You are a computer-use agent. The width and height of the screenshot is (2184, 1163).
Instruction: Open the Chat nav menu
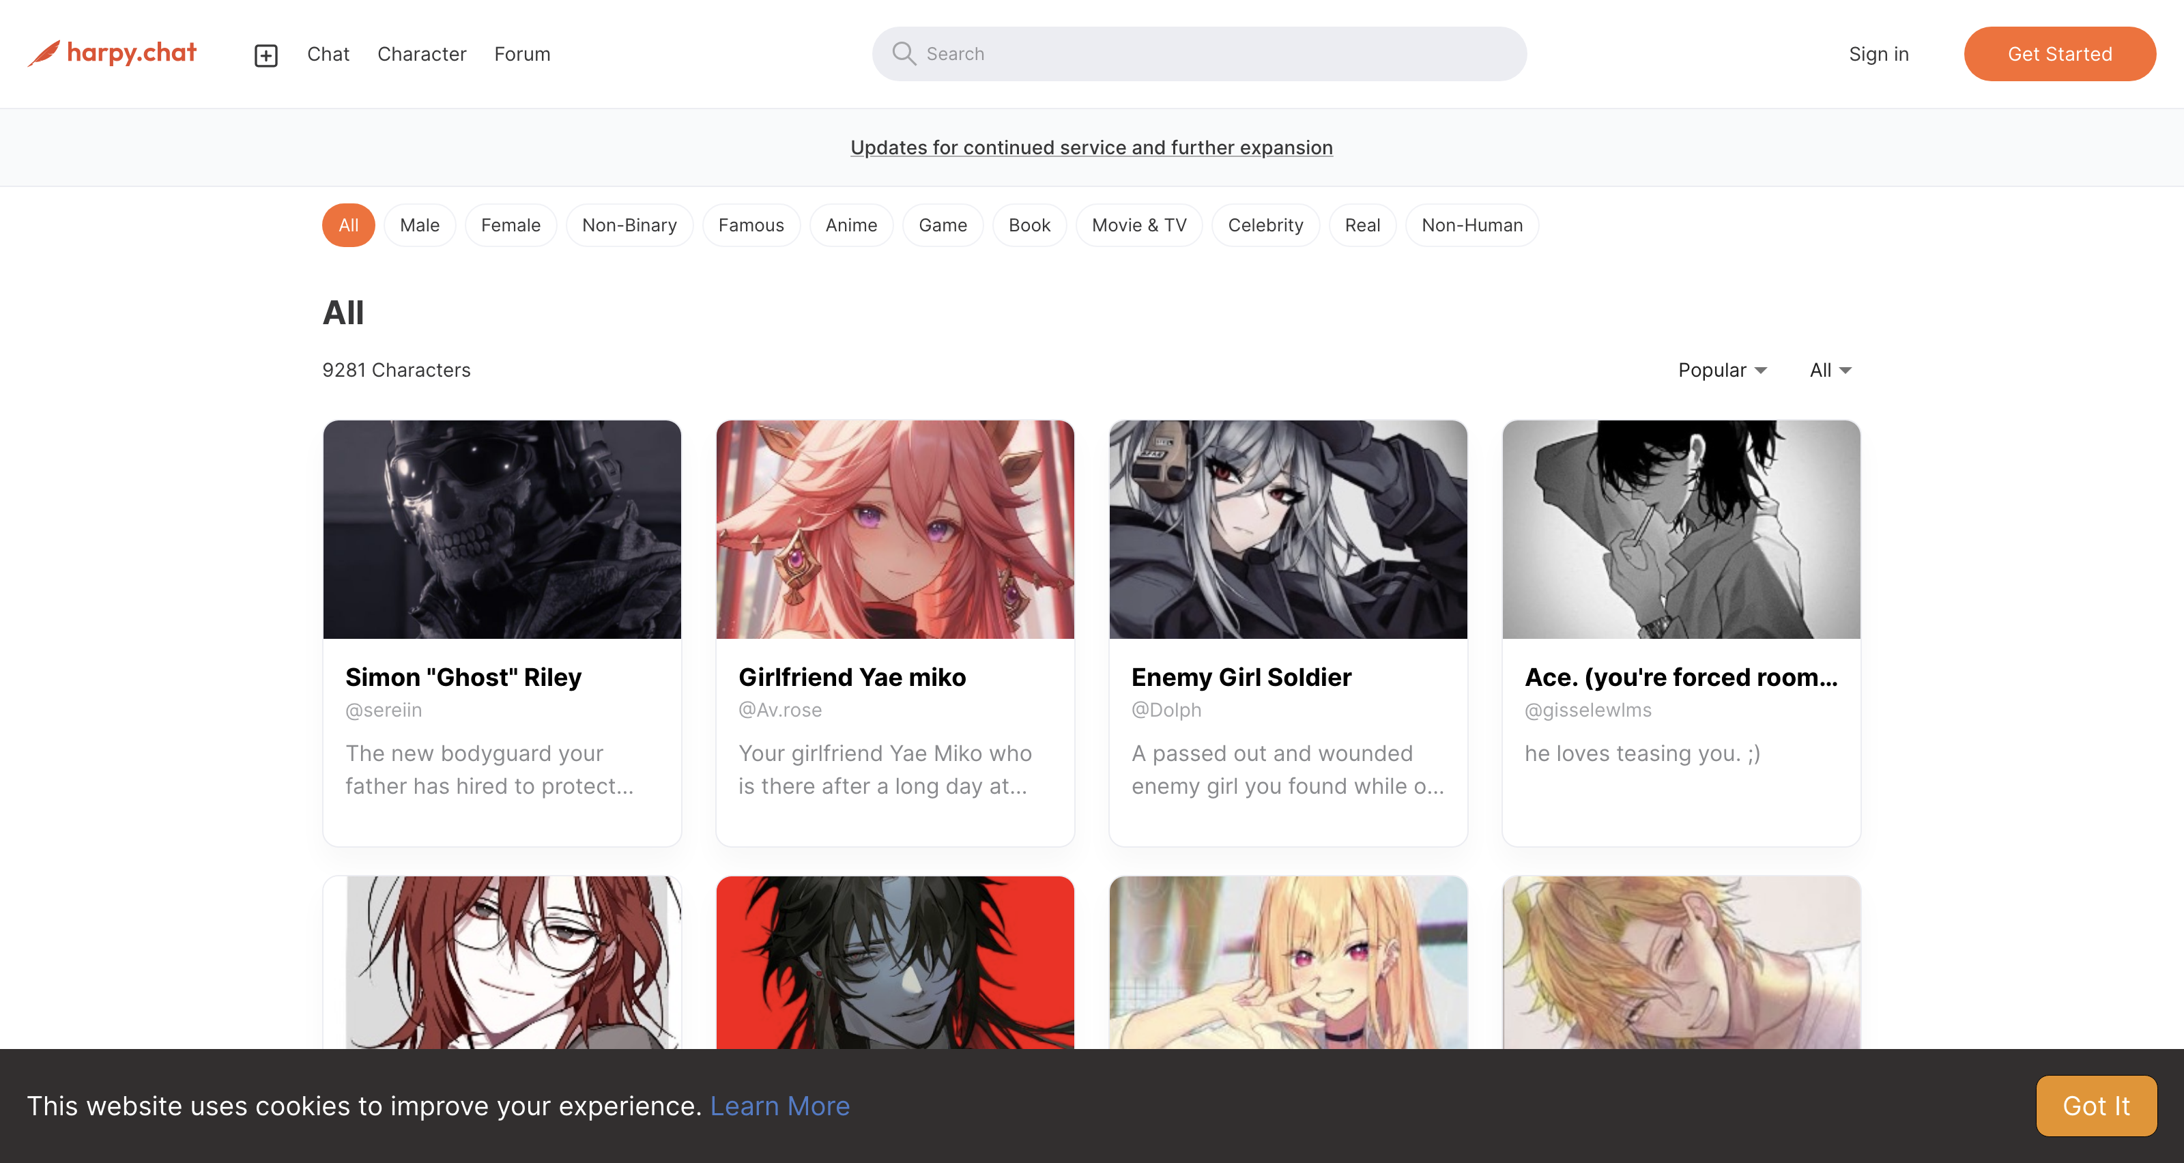328,54
